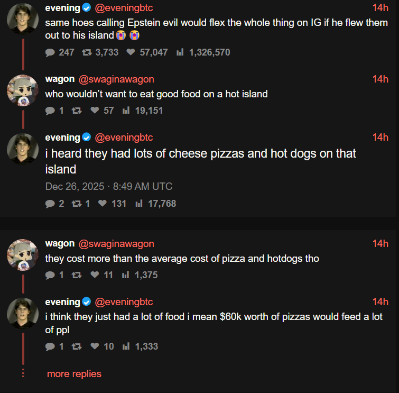Expand more replies in thread
Screen dimensions: 399x393
74,374
